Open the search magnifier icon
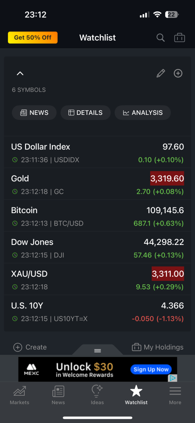The height and width of the screenshot is (423, 195). pyautogui.click(x=160, y=38)
